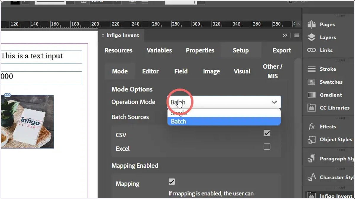The height and width of the screenshot is (199, 355).
Task: Choose Single in Operation Mode list
Action: (224, 113)
